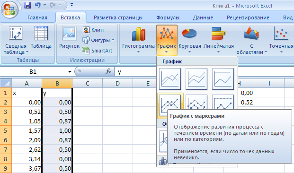294x173 pixels.
Task: Select column I header
Action: (x=269, y=83)
